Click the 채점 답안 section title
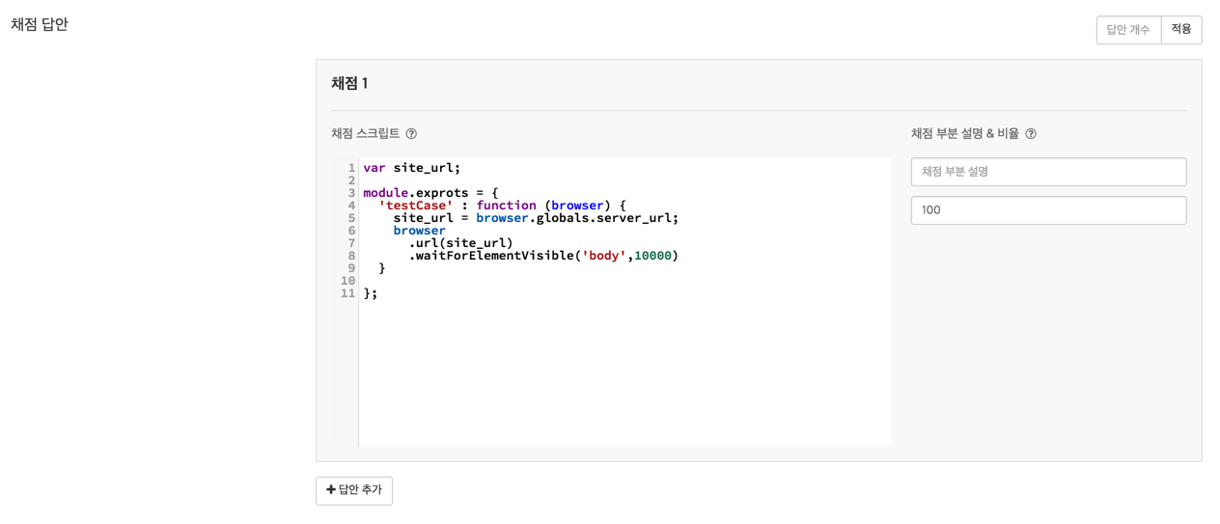The image size is (1220, 524). point(40,24)
